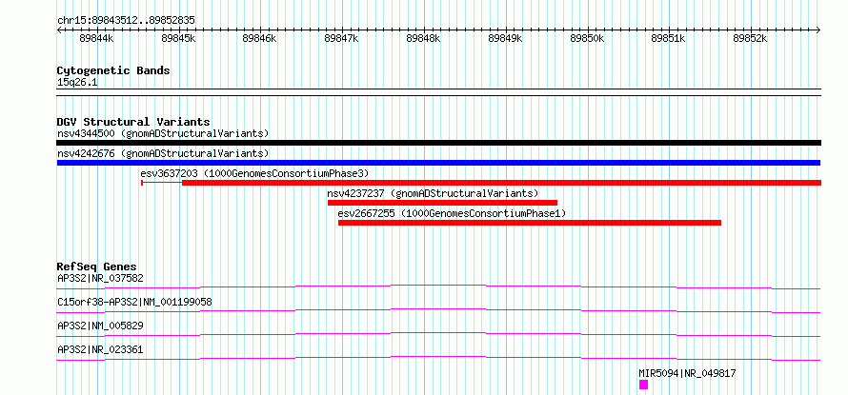The width and height of the screenshot is (848, 395).
Task: Click the 89849k ruler tick label
Action: click(506, 39)
